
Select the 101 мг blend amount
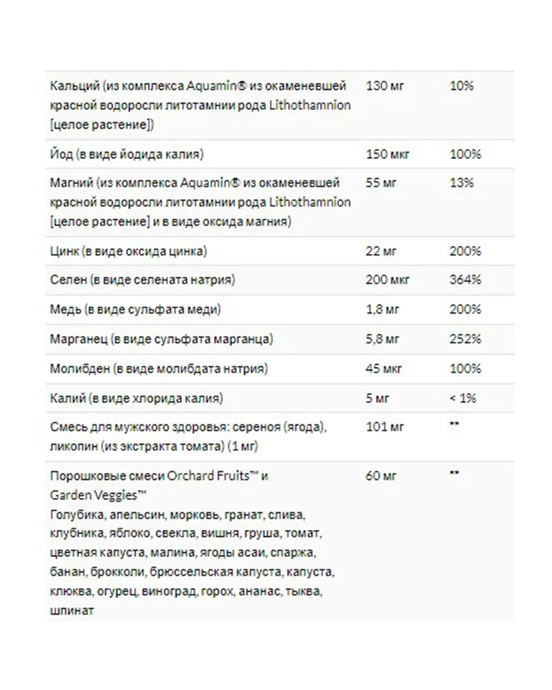coord(385,427)
